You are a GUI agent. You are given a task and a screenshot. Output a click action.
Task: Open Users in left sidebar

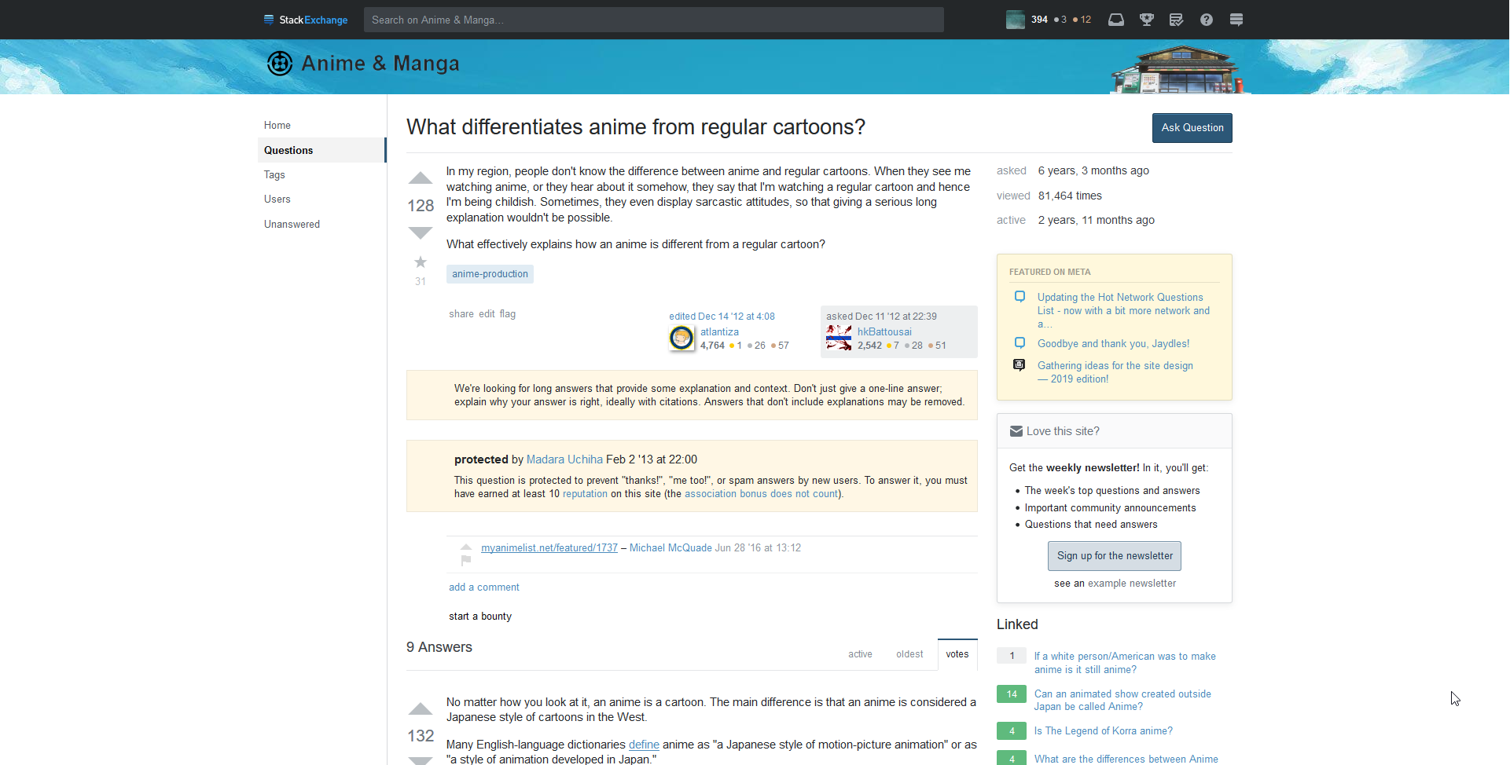277,199
